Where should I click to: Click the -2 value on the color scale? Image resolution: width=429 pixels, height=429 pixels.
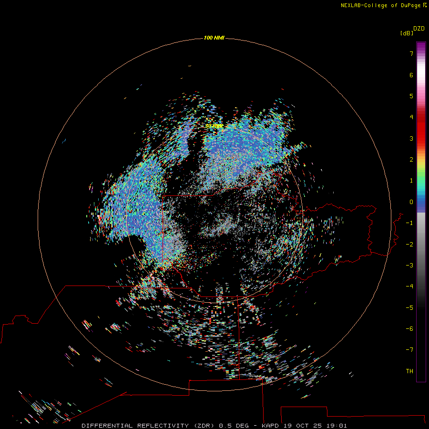click(409, 245)
